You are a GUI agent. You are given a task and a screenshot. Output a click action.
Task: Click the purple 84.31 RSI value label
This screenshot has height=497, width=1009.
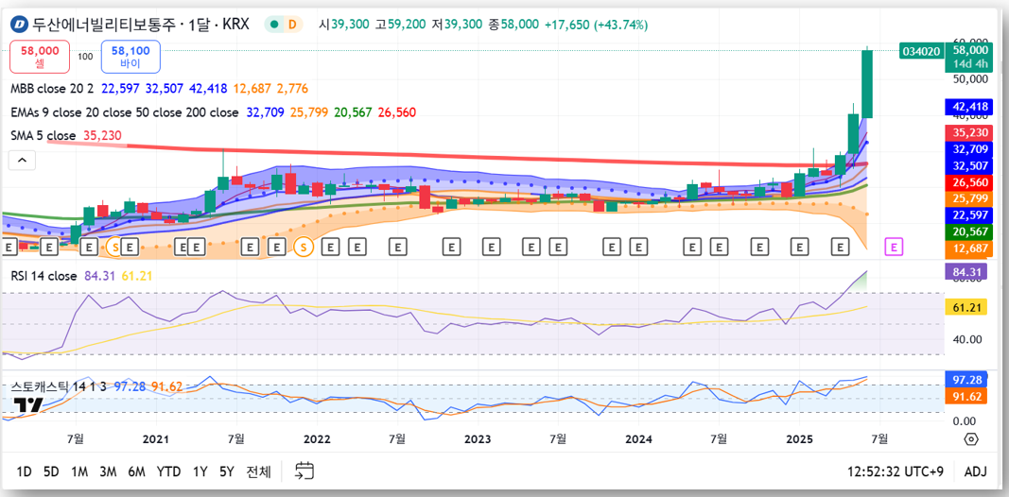967,271
